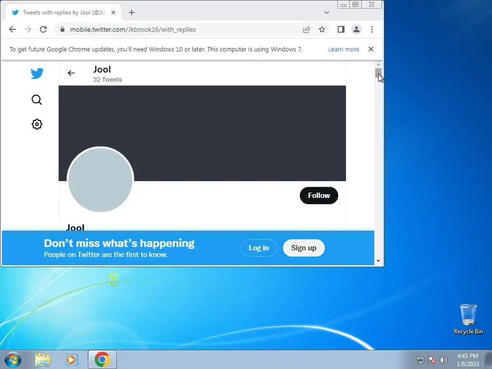
Task: Click the Twitter bird logo in sidebar
Action: click(x=37, y=74)
